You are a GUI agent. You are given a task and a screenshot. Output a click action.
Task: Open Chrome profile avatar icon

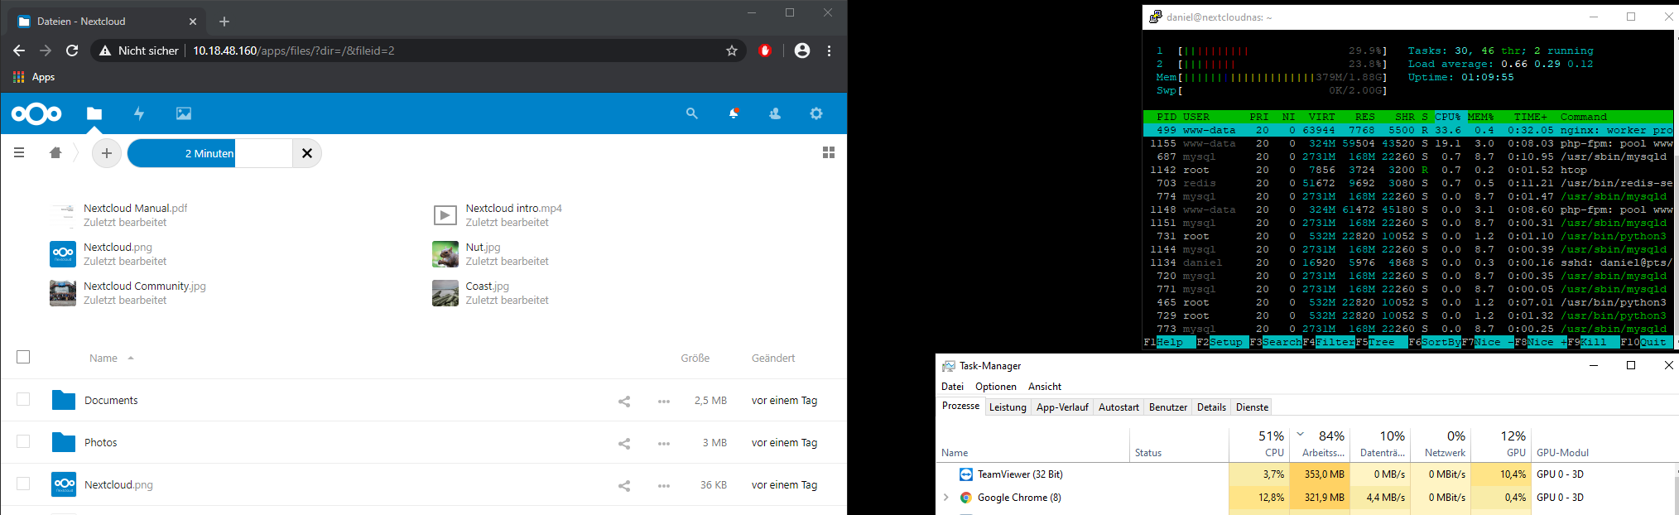(x=802, y=51)
